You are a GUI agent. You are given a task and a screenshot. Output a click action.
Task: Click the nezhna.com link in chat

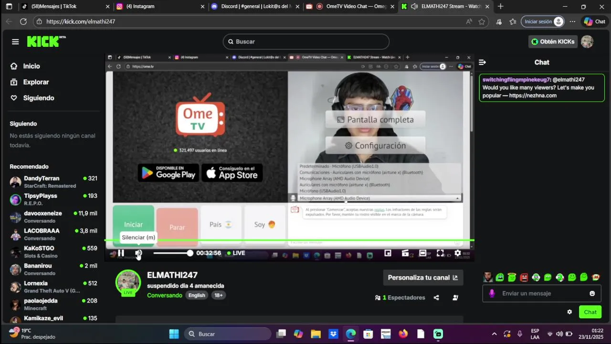coord(533,96)
